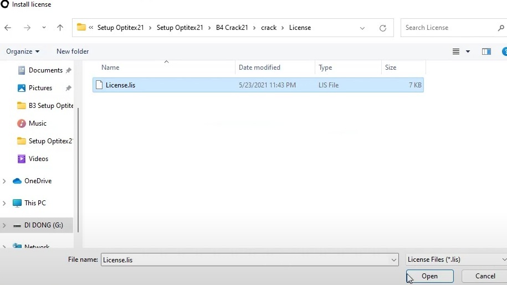Toggle the preview pane icon

click(x=486, y=51)
